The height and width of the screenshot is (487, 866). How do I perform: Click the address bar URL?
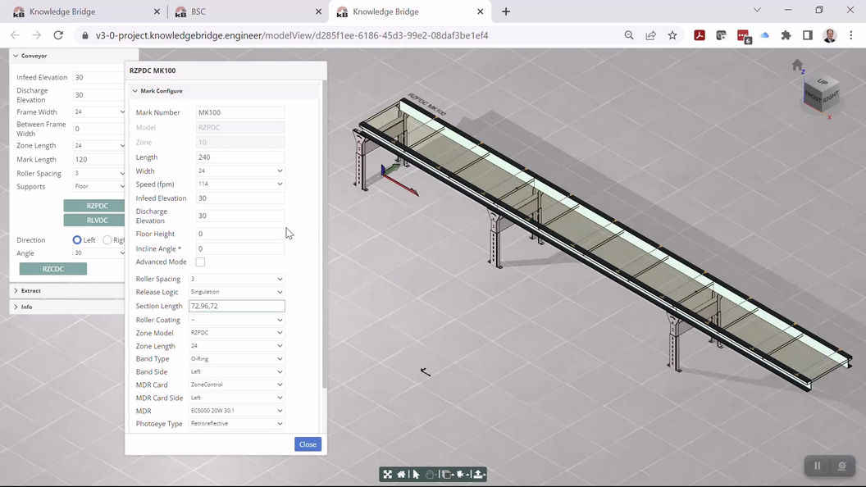(x=292, y=35)
